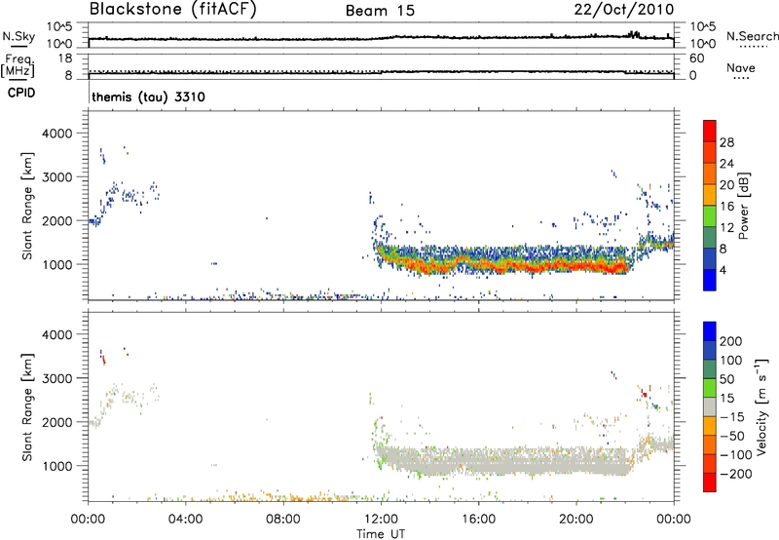Click the '-200' label on velocity color bar
The image size is (779, 540).
pos(735,474)
